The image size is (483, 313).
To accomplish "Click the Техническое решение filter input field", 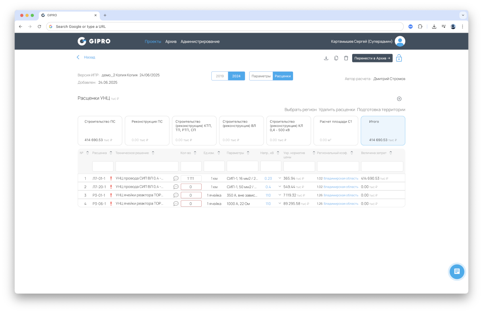I will [147, 166].
